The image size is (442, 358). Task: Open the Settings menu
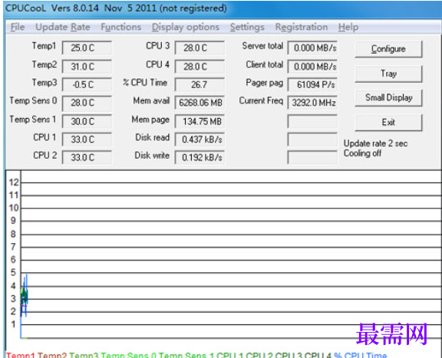[x=247, y=27]
